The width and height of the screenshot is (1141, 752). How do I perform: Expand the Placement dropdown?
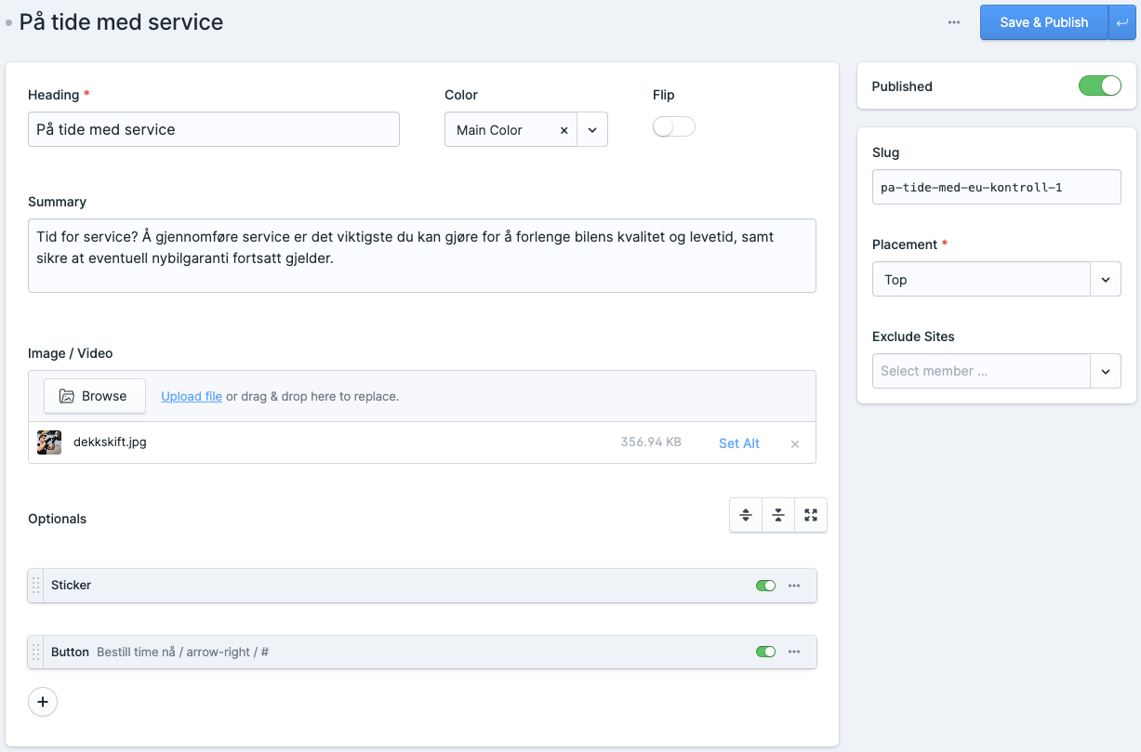[x=1105, y=280]
